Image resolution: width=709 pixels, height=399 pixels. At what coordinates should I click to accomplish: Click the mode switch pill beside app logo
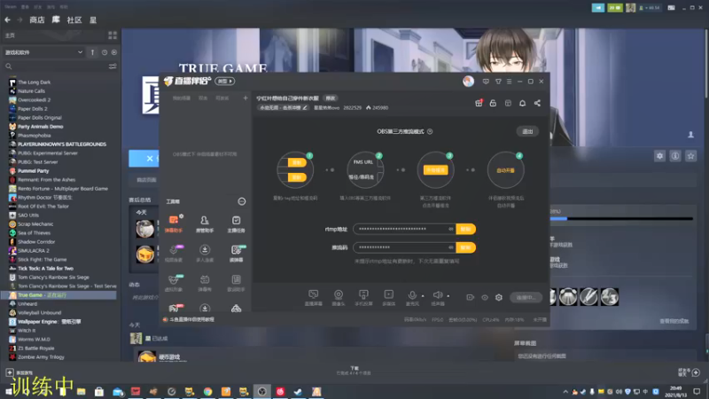[225, 81]
